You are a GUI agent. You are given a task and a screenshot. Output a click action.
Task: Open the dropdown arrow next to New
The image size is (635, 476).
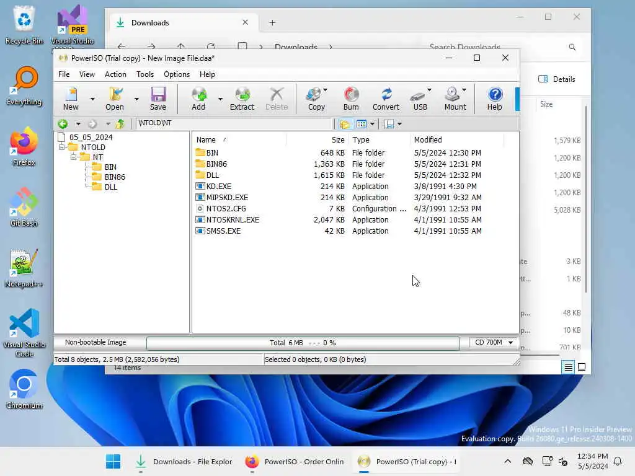[x=92, y=99]
